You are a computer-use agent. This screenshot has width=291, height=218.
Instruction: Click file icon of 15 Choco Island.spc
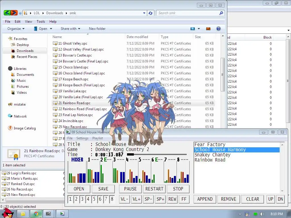55,67
